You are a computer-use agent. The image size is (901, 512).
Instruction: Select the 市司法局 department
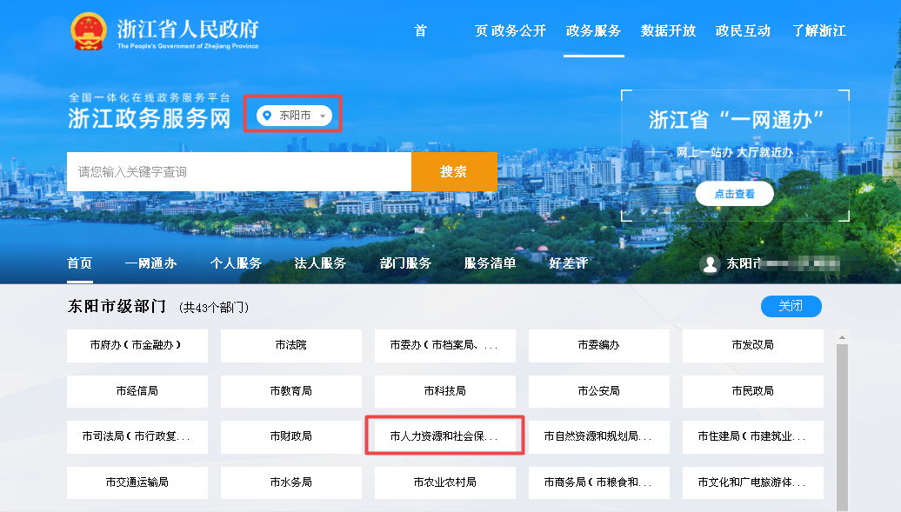click(137, 436)
